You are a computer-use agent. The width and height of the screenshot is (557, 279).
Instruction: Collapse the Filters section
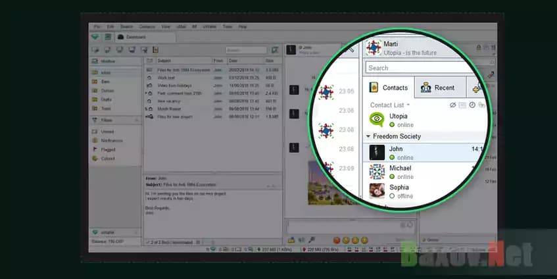pyautogui.click(x=137, y=120)
